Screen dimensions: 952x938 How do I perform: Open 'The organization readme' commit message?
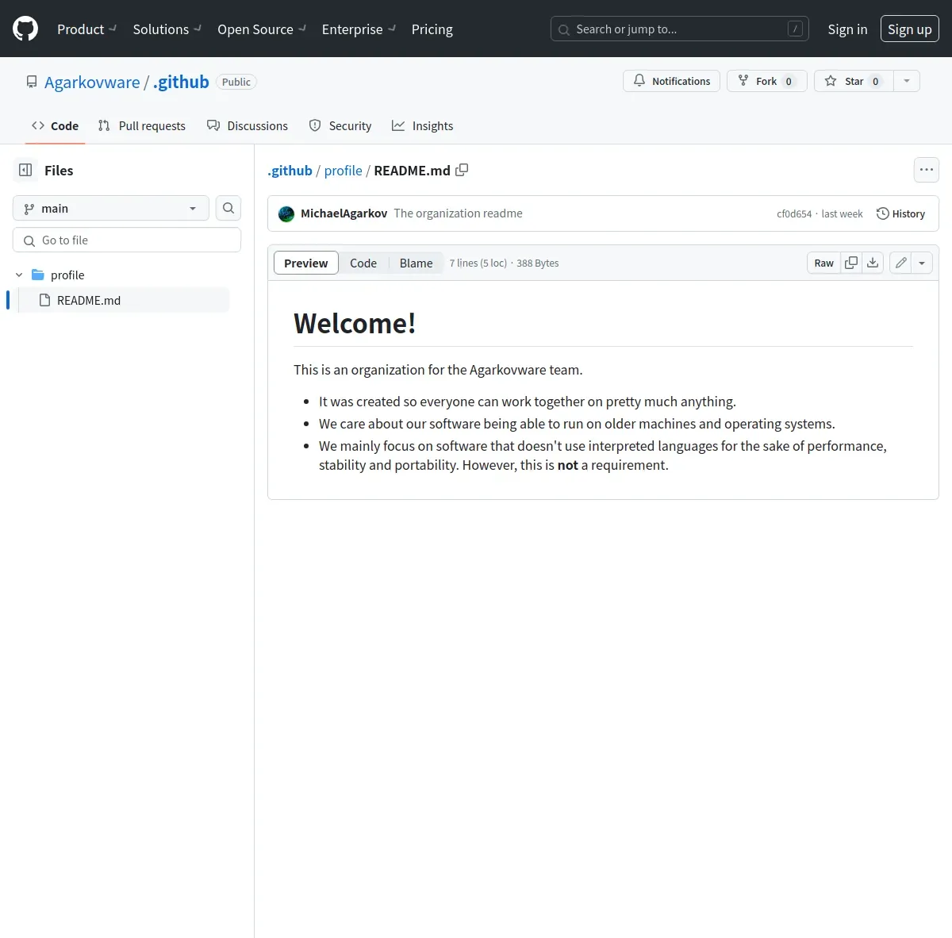(x=458, y=213)
